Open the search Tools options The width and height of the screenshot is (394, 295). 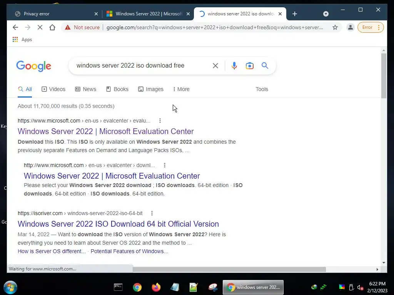click(x=262, y=89)
